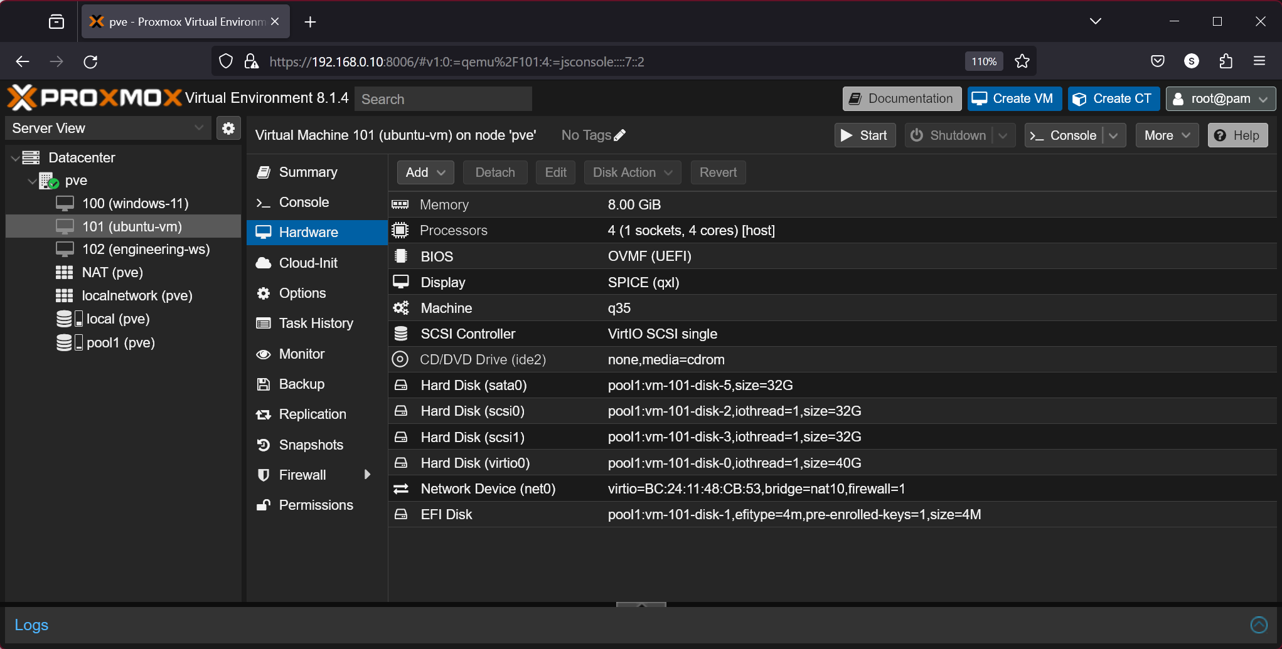Open the Replication tab
The height and width of the screenshot is (649, 1282).
pyautogui.click(x=317, y=414)
